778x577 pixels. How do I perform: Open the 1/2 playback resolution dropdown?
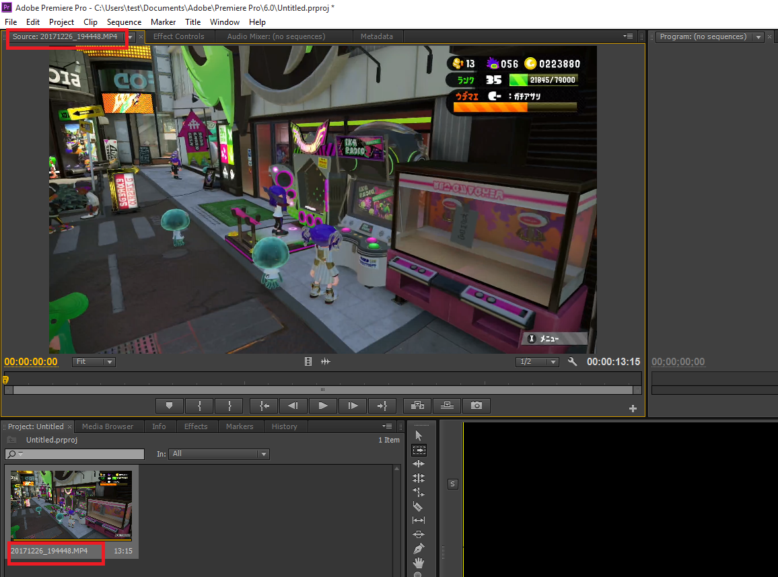pos(537,362)
